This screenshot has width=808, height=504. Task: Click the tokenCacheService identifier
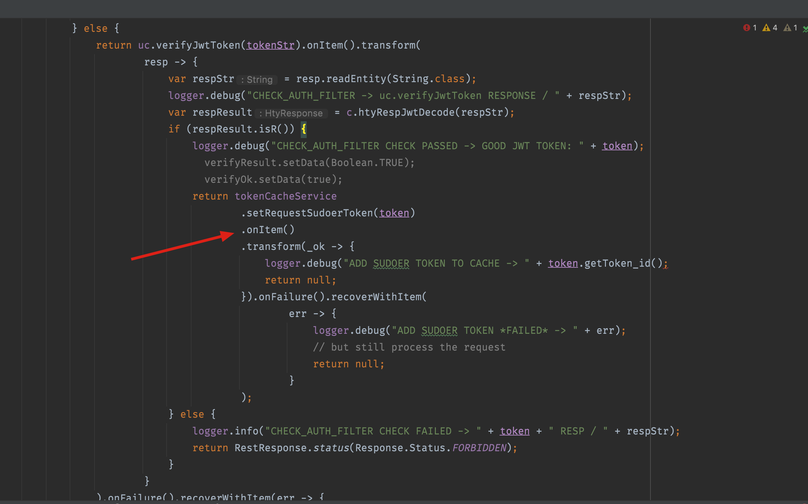point(285,196)
